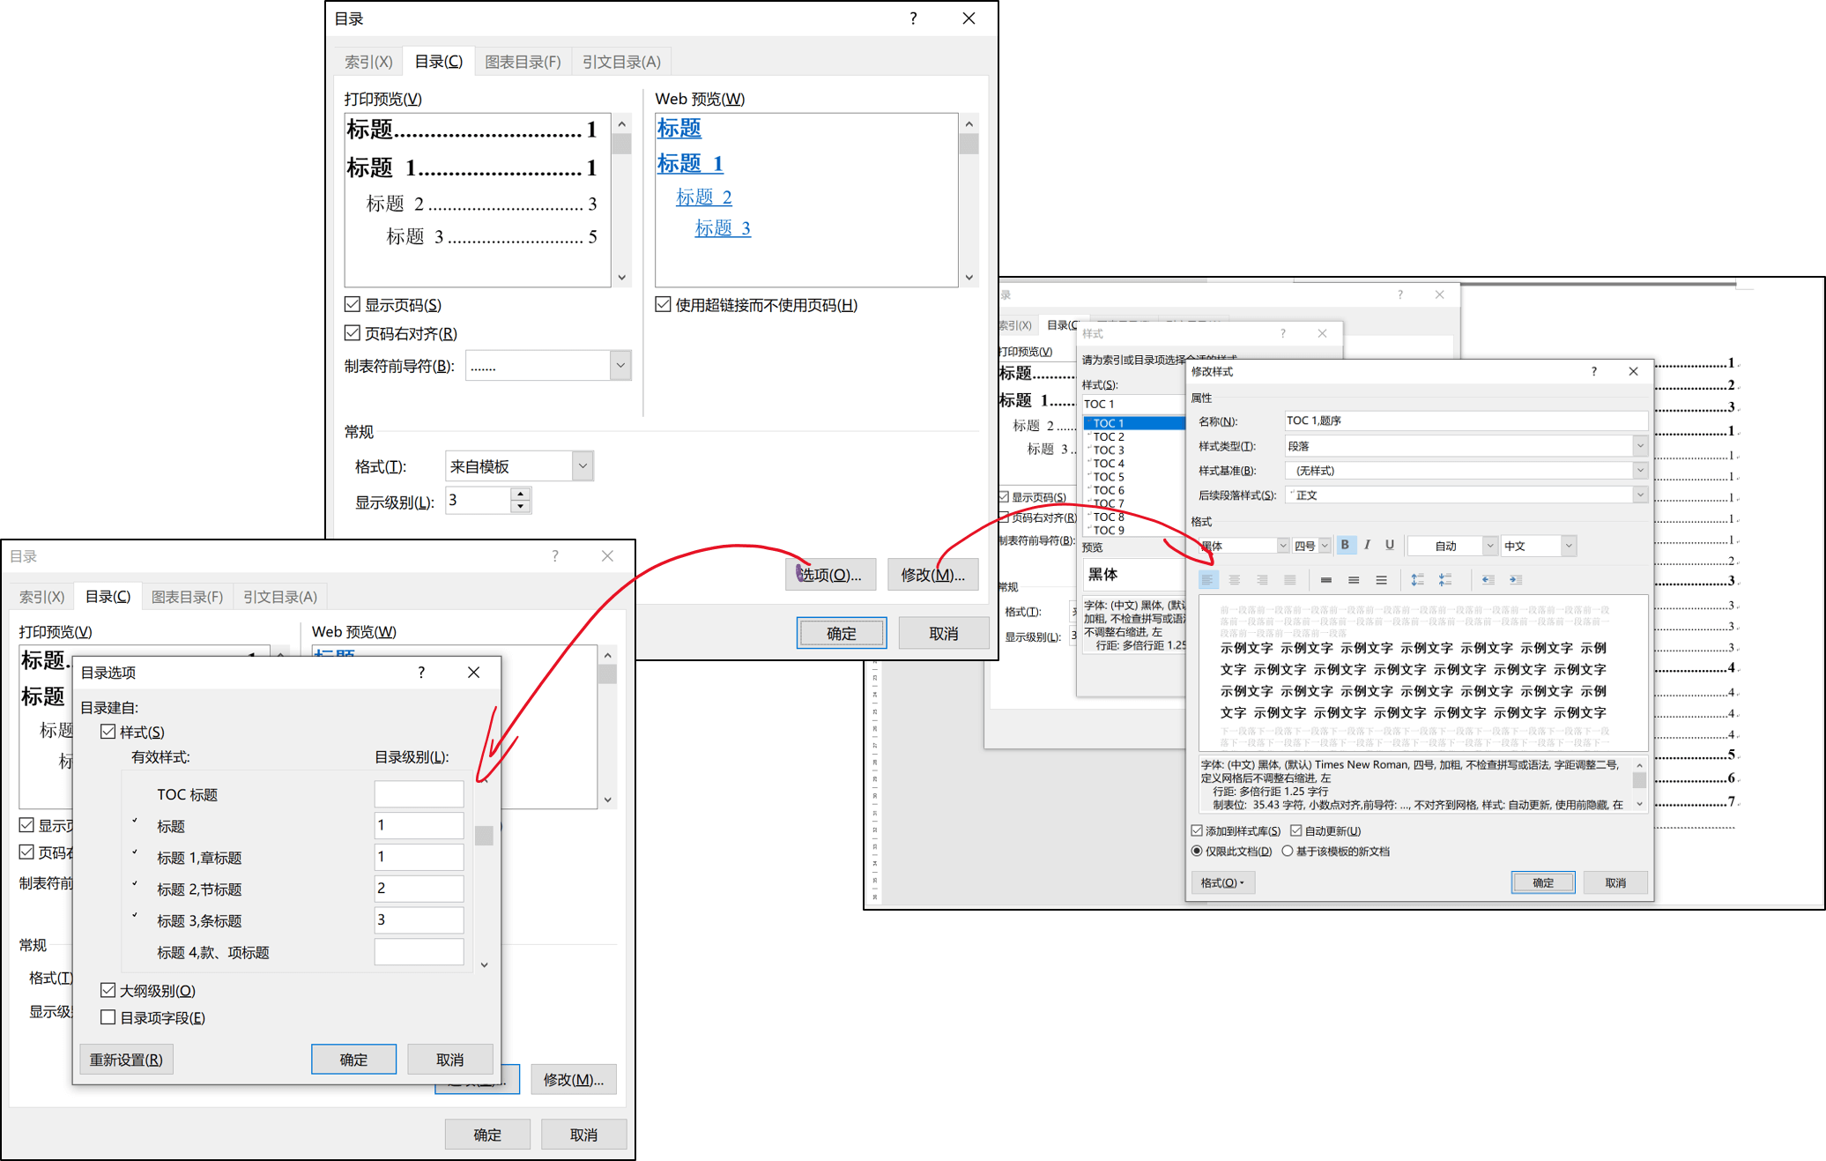The width and height of the screenshot is (1826, 1161).
Task: Click 修改(M)... button in top dialog
Action: pos(932,574)
